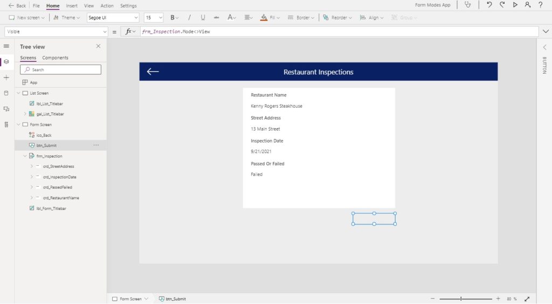Open the fx function picker
Screen dimensions: 552x304
(x=130, y=32)
